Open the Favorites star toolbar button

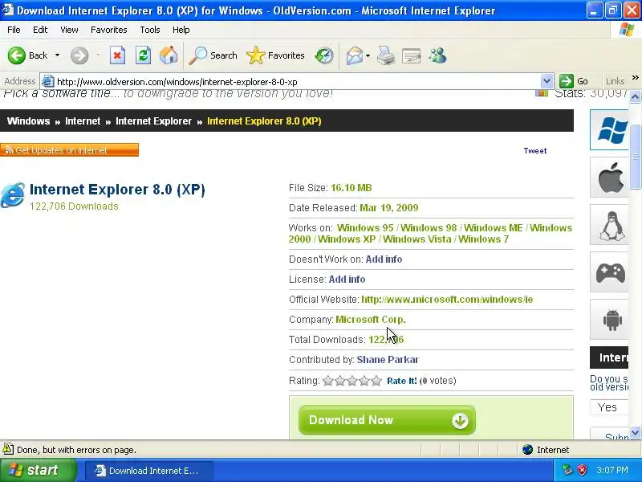pos(275,55)
